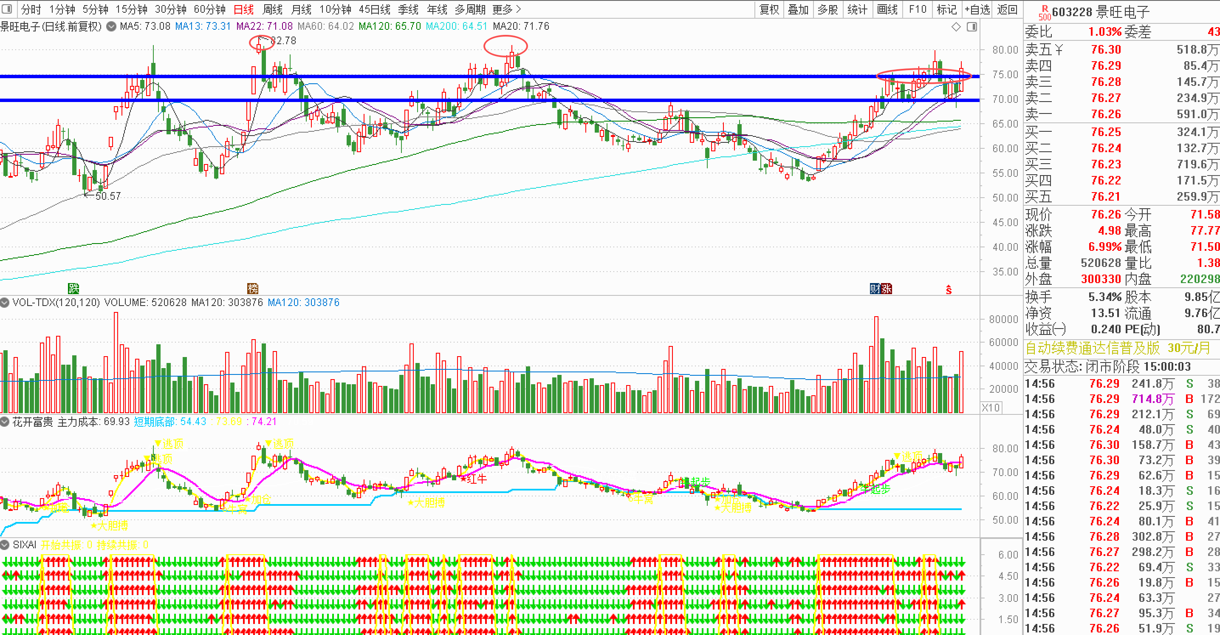1220x635 pixels.
Task: Click the MA120: 65.70 indicator label
Action: coord(390,26)
